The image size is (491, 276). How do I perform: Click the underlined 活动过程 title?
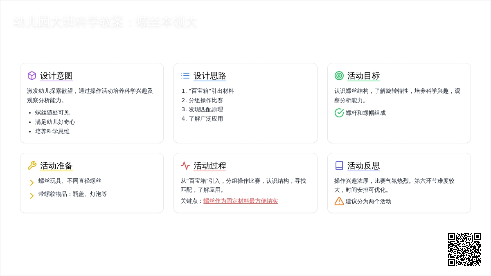[x=209, y=166]
